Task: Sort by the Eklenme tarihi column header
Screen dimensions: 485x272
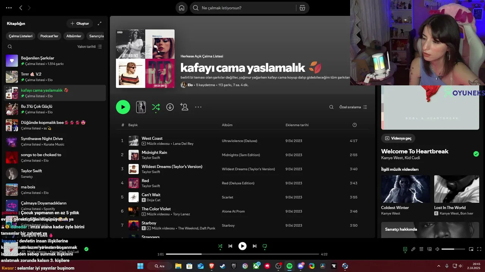Action: pos(297,125)
